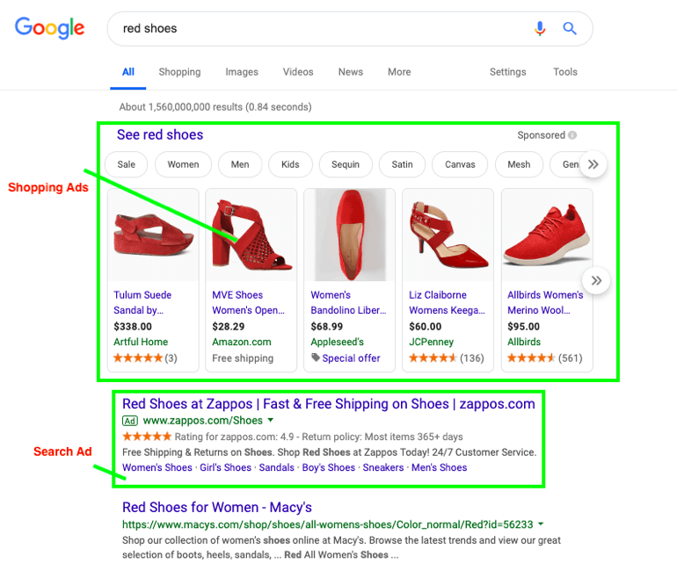Screen dimensions: 677x571
Task: Select the Mesh filter chip
Action: click(x=519, y=164)
